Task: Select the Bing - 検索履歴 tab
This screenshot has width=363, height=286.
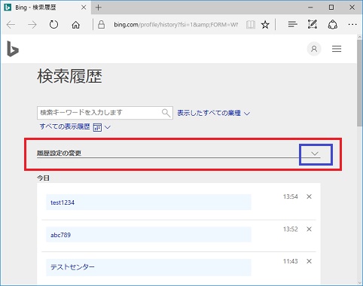Action: coord(45,8)
